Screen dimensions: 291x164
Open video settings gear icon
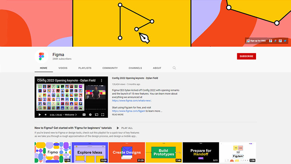[x=90, y=115]
